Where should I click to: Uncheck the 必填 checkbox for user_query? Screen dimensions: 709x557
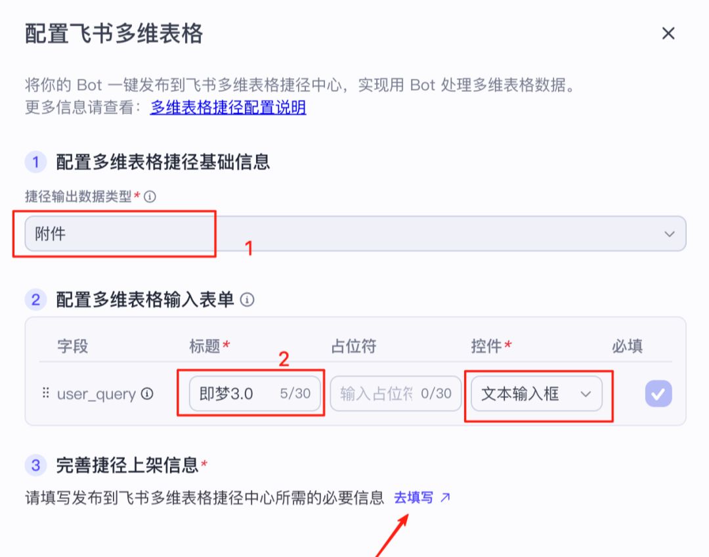click(658, 393)
